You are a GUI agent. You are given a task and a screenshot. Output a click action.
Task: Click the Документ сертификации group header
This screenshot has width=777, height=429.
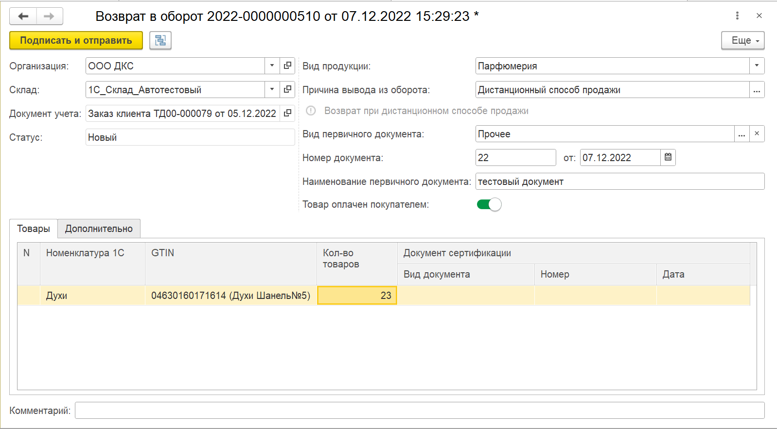point(574,253)
